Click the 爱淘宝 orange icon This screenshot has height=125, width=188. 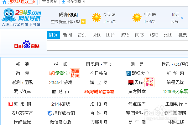pos(52,73)
